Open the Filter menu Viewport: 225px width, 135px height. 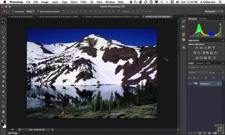[84, 2]
